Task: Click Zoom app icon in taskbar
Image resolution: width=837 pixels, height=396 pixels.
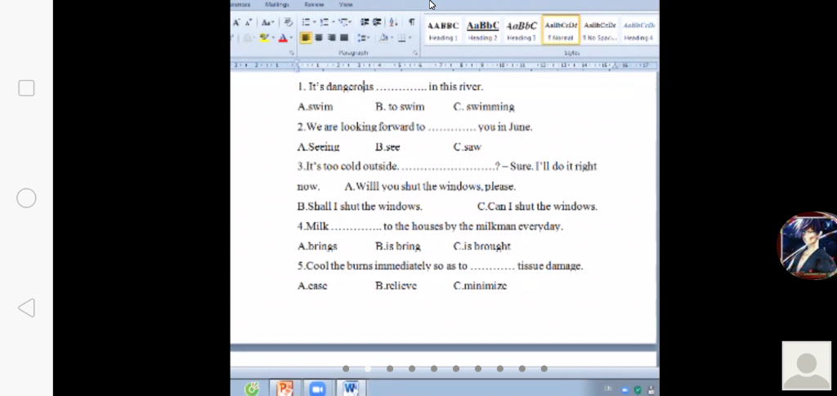Action: (x=318, y=389)
